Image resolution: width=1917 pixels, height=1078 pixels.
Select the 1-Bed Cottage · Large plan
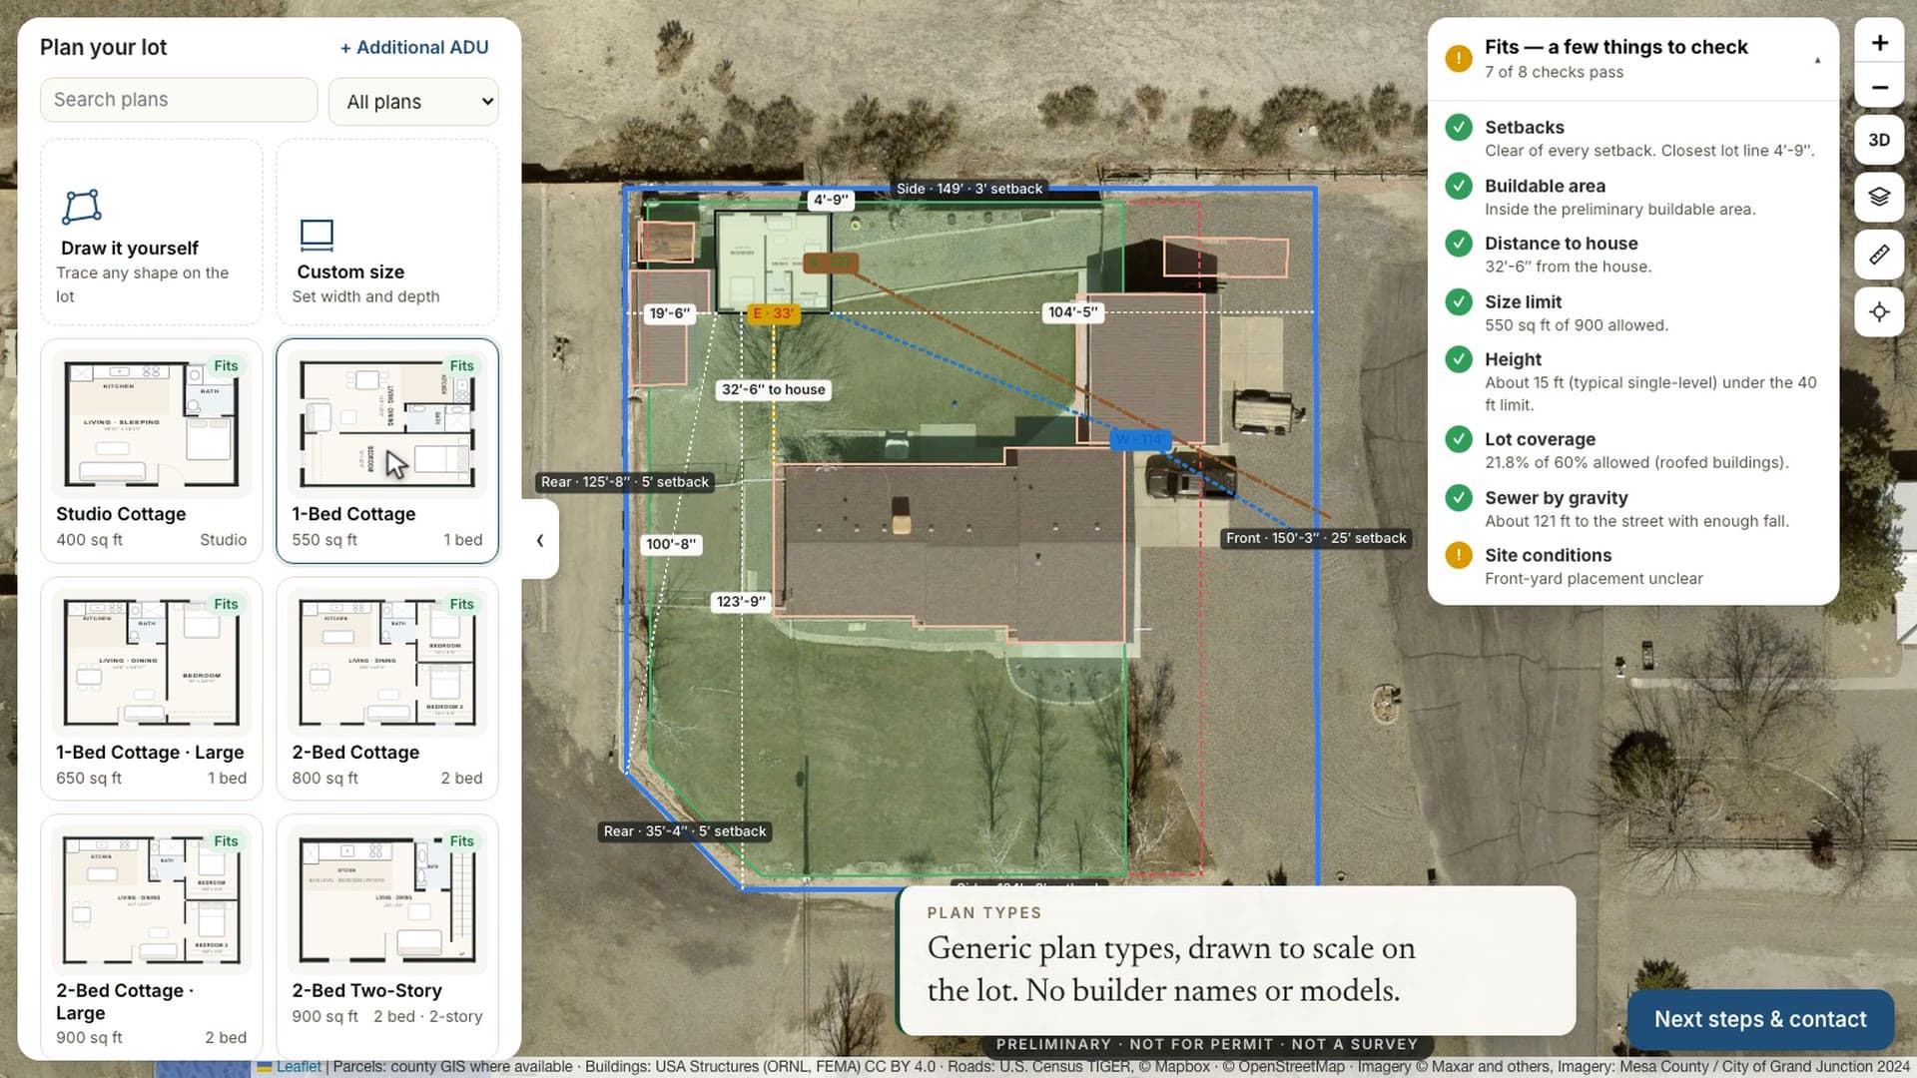click(151, 689)
